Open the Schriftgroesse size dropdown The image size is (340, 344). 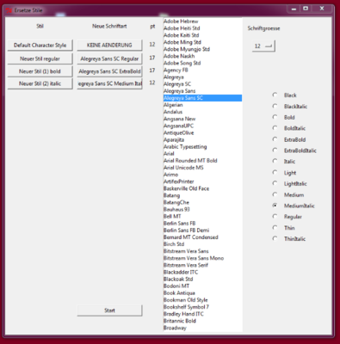[263, 46]
